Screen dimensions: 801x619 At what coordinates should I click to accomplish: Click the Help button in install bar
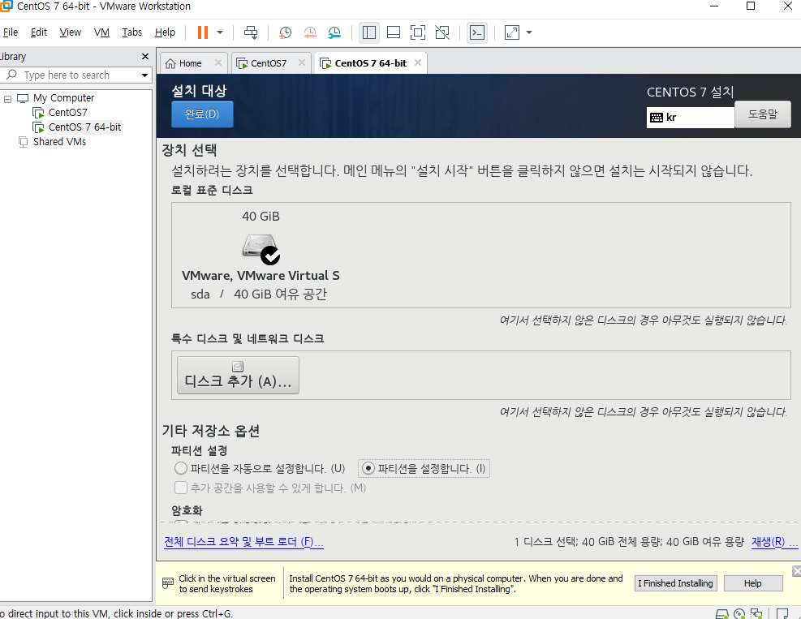tap(753, 583)
